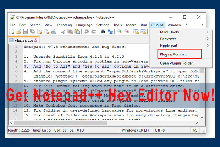Click the Close All documents toolbar icon

(x=47, y=32)
